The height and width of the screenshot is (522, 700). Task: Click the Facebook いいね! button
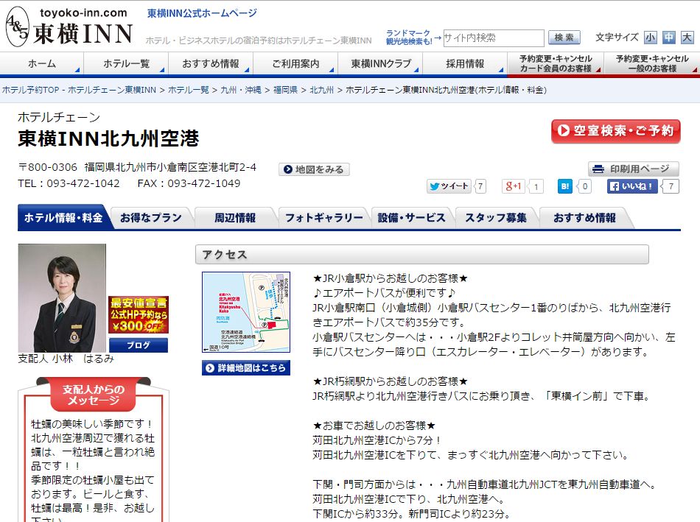click(632, 186)
